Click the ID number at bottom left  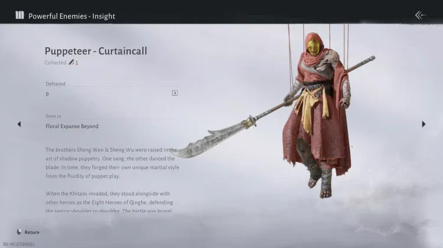(x=19, y=244)
